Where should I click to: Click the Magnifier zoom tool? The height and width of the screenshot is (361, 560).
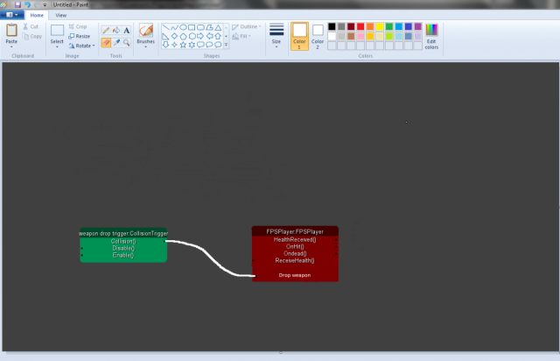coord(127,42)
